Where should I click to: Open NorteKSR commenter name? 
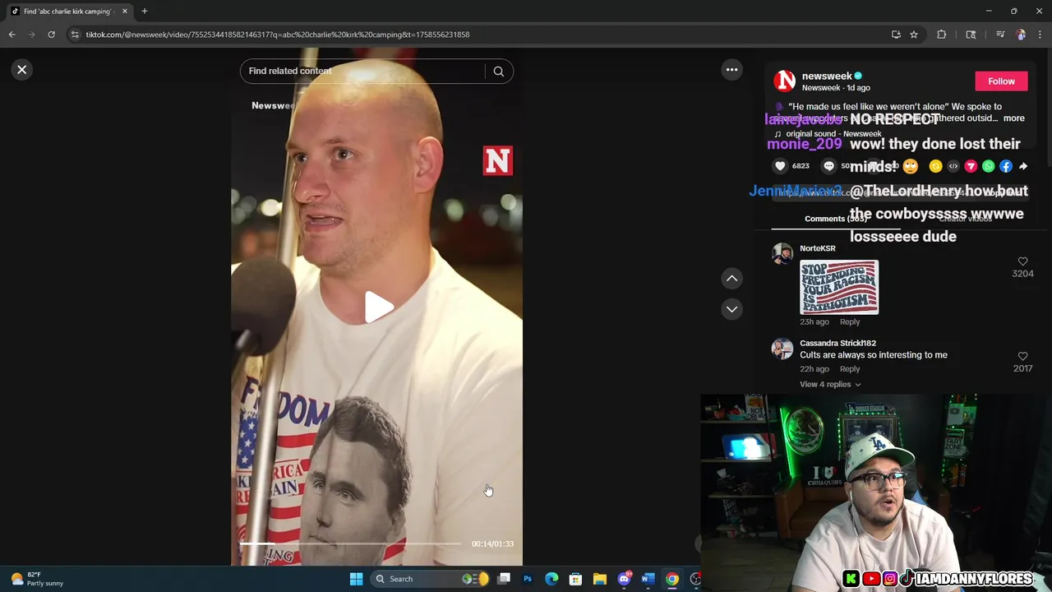click(818, 248)
